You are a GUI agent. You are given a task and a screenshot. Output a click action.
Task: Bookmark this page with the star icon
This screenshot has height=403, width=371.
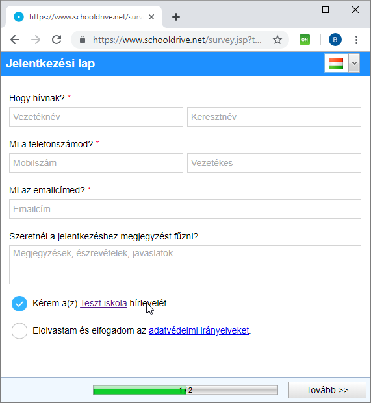click(277, 40)
